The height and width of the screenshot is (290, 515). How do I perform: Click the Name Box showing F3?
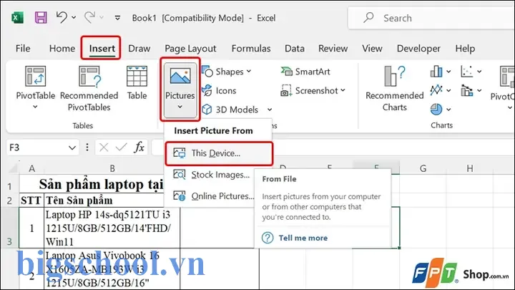pos(36,148)
